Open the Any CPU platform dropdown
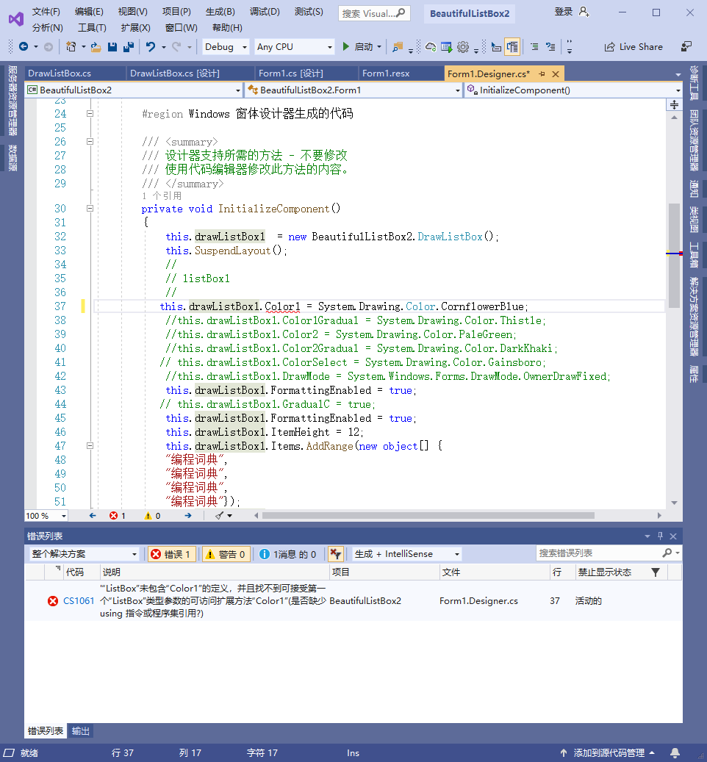This screenshot has width=707, height=762. point(295,46)
